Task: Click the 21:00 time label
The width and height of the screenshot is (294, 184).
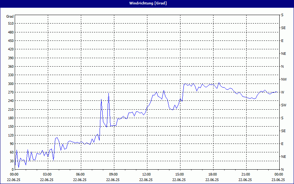Action: click(x=246, y=174)
